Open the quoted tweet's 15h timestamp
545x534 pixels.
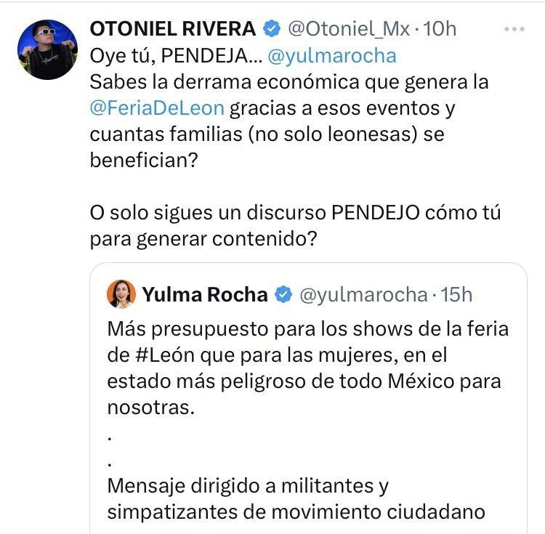[x=456, y=294]
